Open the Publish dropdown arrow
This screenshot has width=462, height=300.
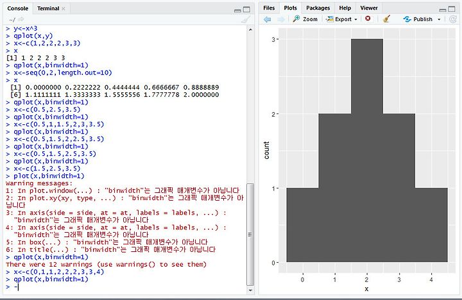439,19
